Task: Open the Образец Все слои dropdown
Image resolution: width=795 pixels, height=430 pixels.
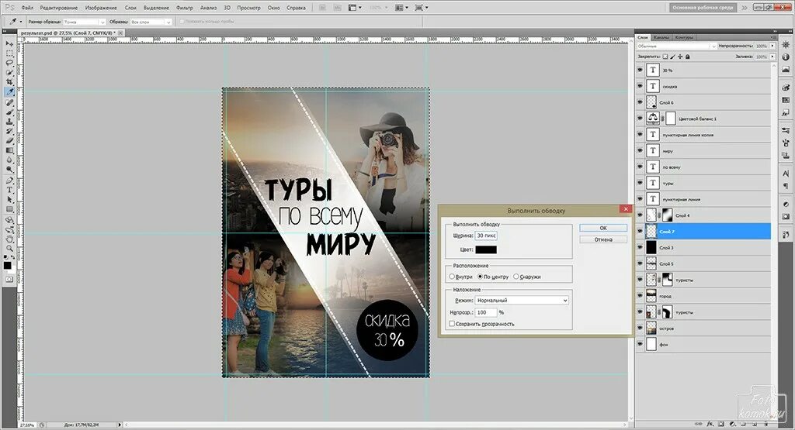Action: [x=151, y=22]
